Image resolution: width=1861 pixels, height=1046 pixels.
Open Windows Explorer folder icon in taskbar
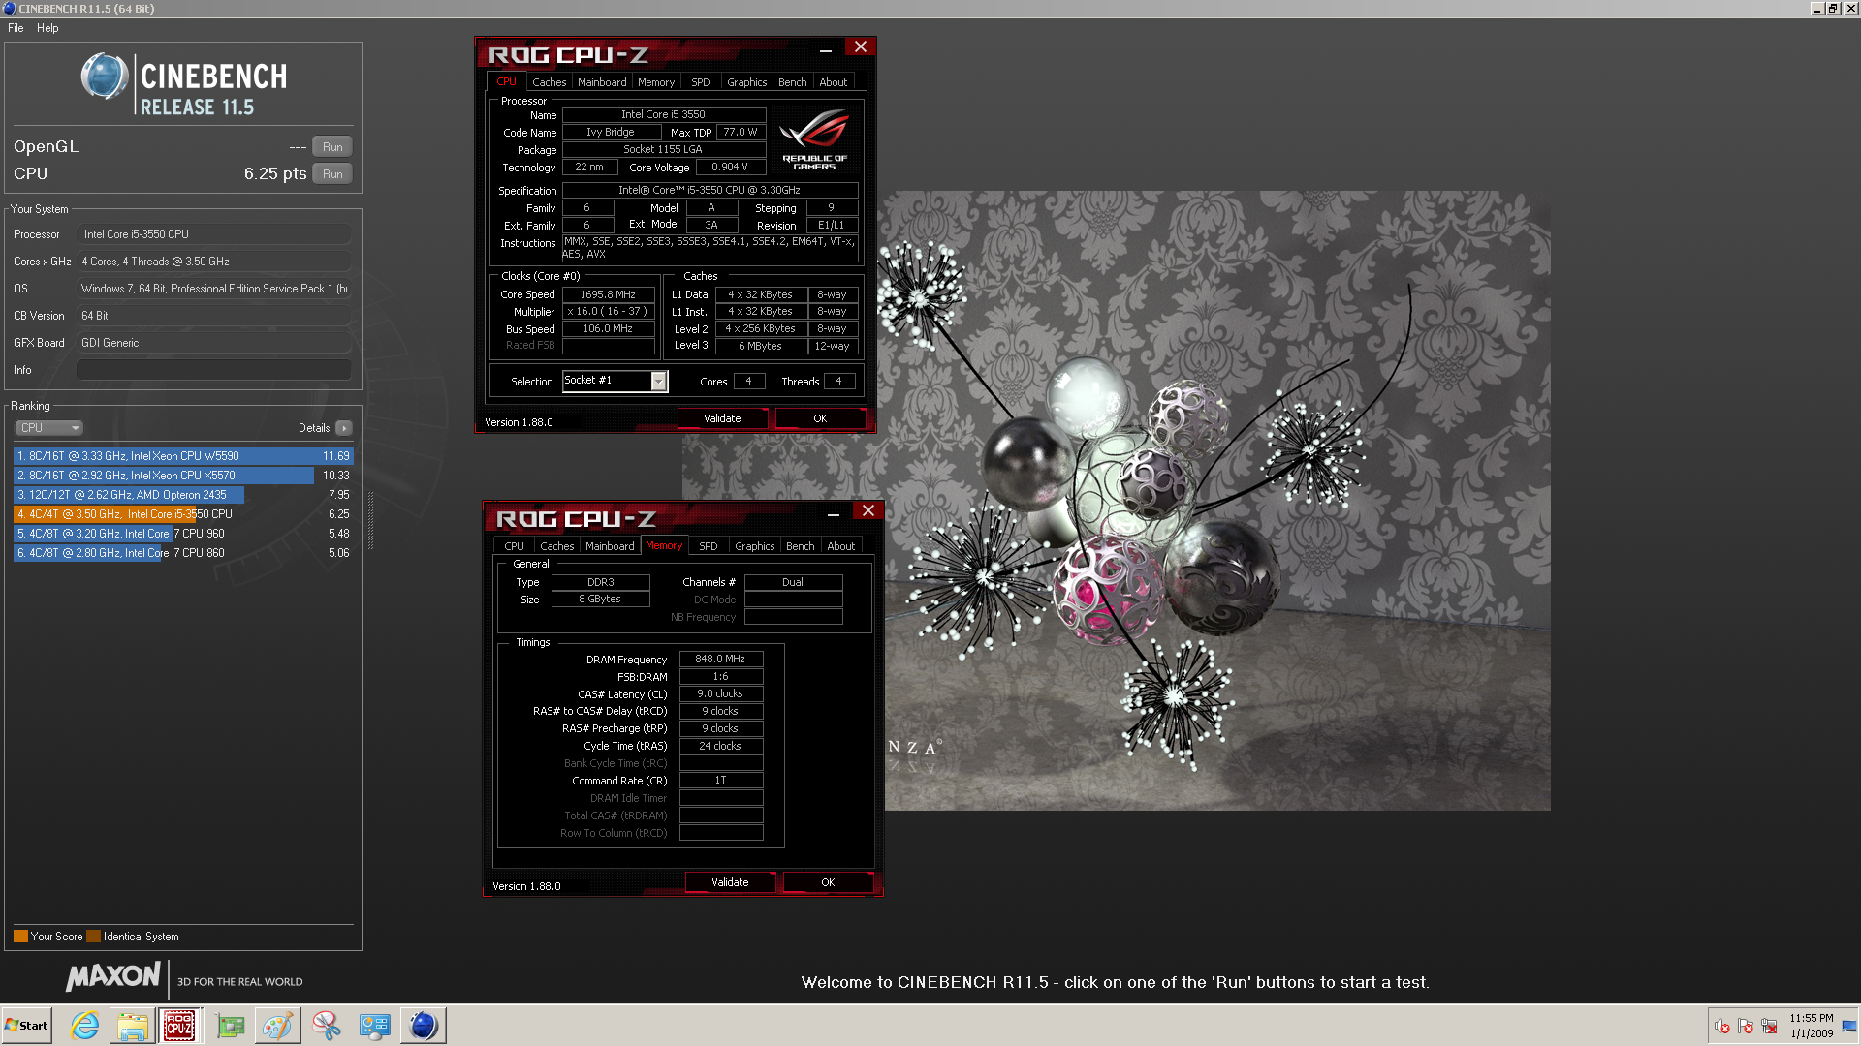132,1026
